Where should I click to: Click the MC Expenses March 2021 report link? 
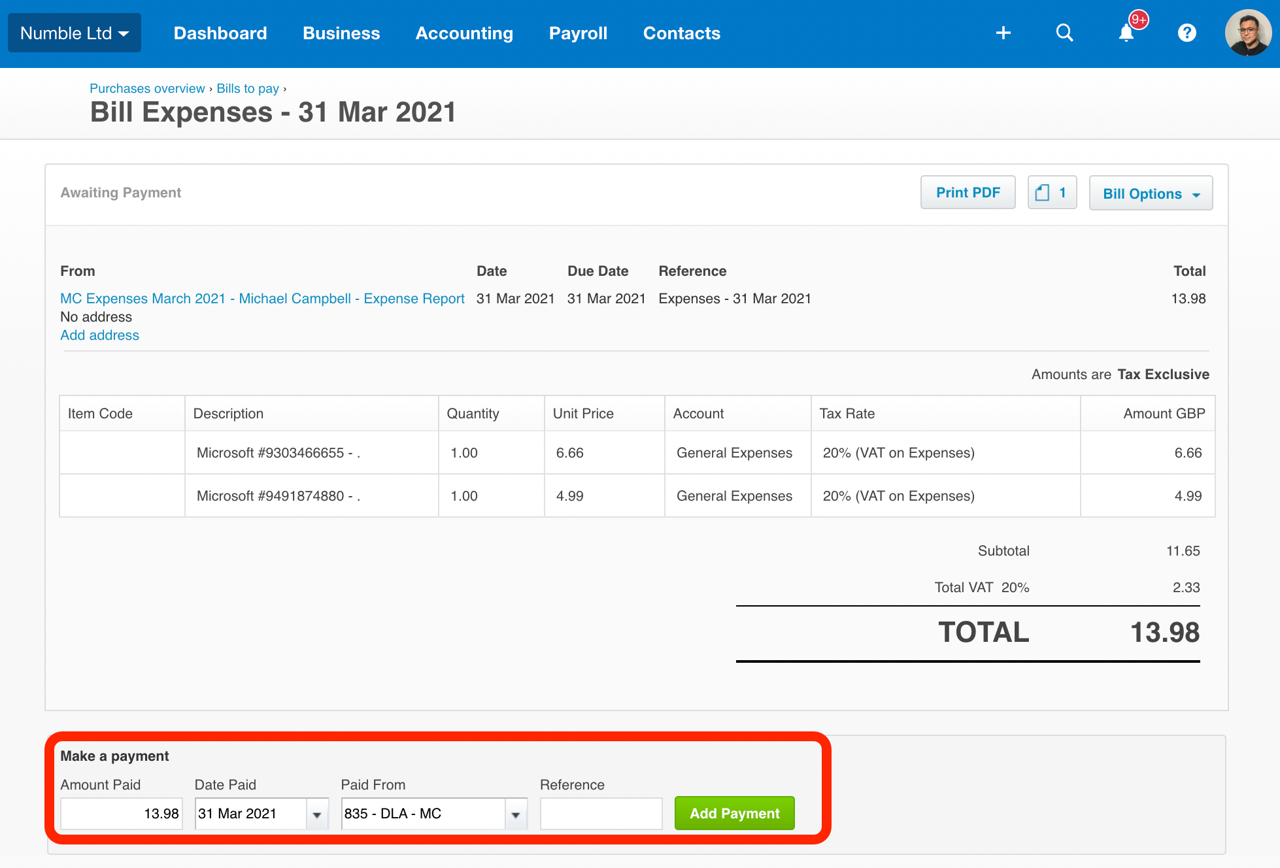click(261, 298)
